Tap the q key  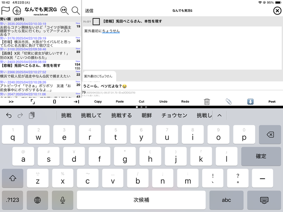pos(12,135)
